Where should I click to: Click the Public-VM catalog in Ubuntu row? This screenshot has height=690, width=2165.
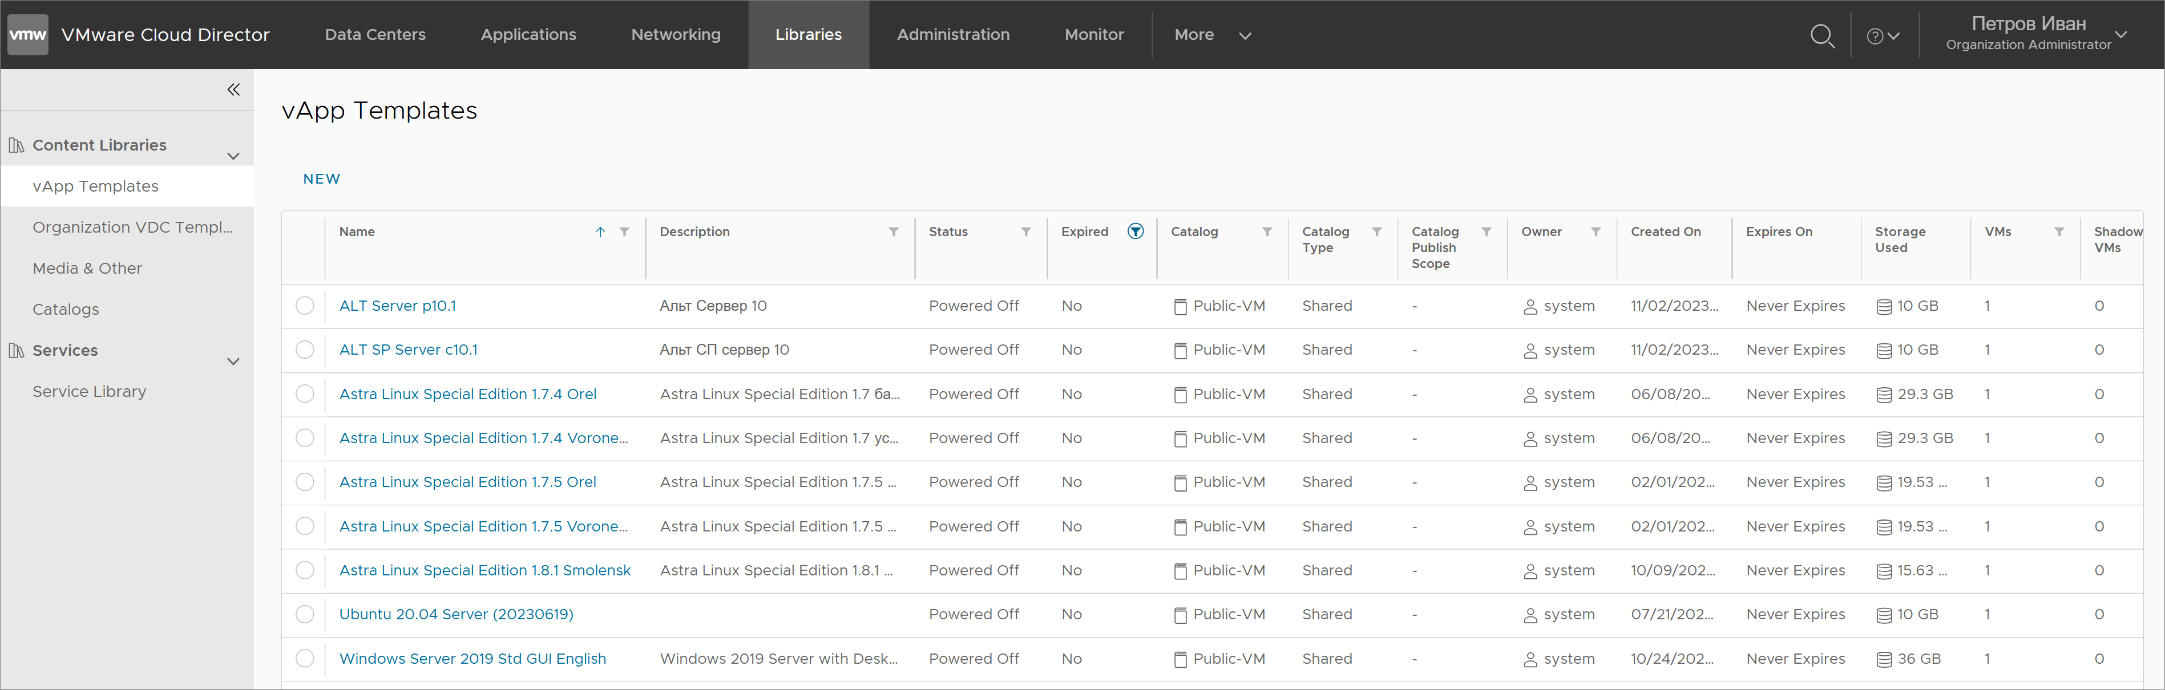tap(1229, 615)
